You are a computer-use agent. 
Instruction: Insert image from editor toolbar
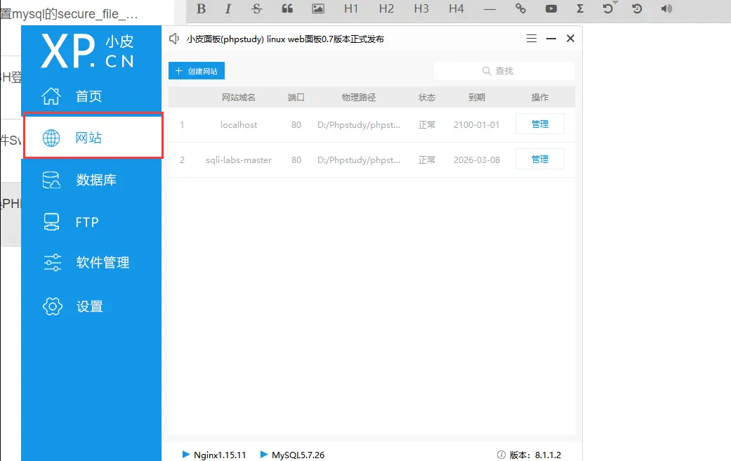[318, 8]
